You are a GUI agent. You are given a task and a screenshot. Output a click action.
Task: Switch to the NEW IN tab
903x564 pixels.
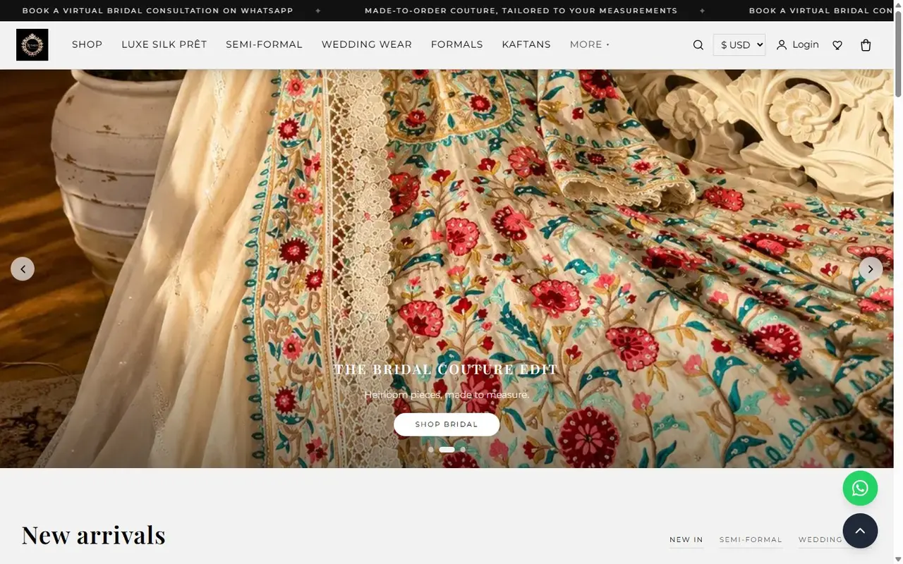pyautogui.click(x=686, y=540)
